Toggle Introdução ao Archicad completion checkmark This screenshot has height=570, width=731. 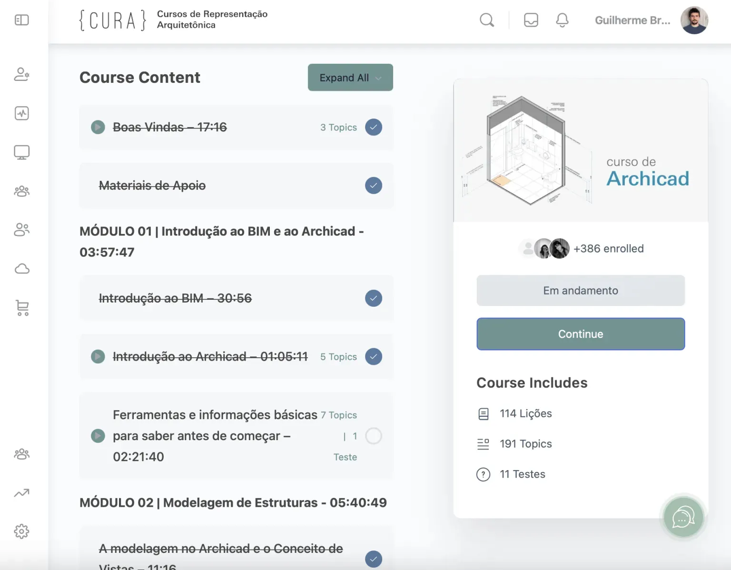pos(374,357)
